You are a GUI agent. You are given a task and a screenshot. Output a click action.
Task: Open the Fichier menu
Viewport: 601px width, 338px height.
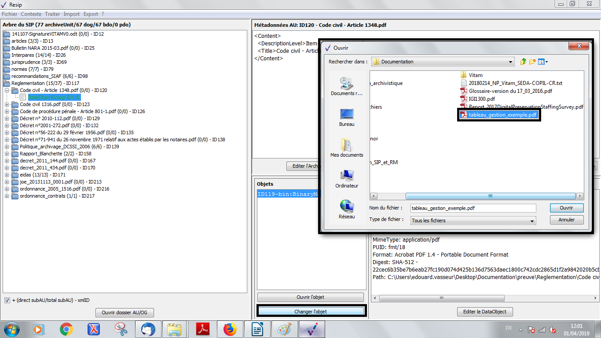[9, 14]
